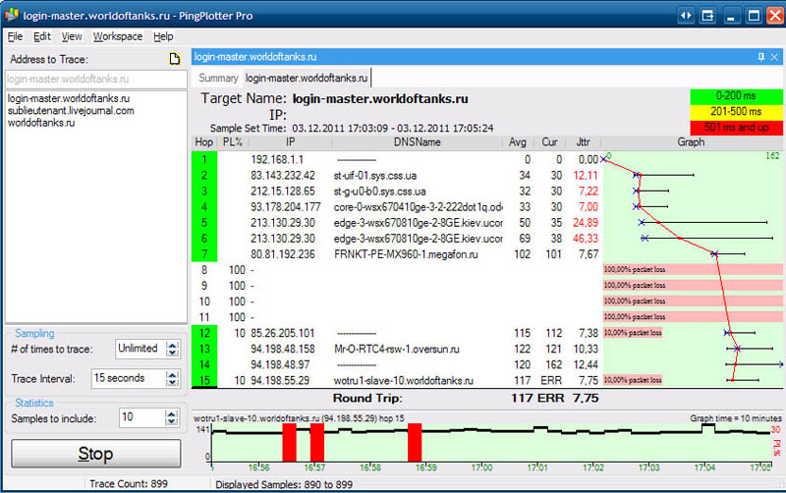The image size is (786, 493).
Task: Click the first red packet loss bar near 16:56
Action: click(x=289, y=442)
